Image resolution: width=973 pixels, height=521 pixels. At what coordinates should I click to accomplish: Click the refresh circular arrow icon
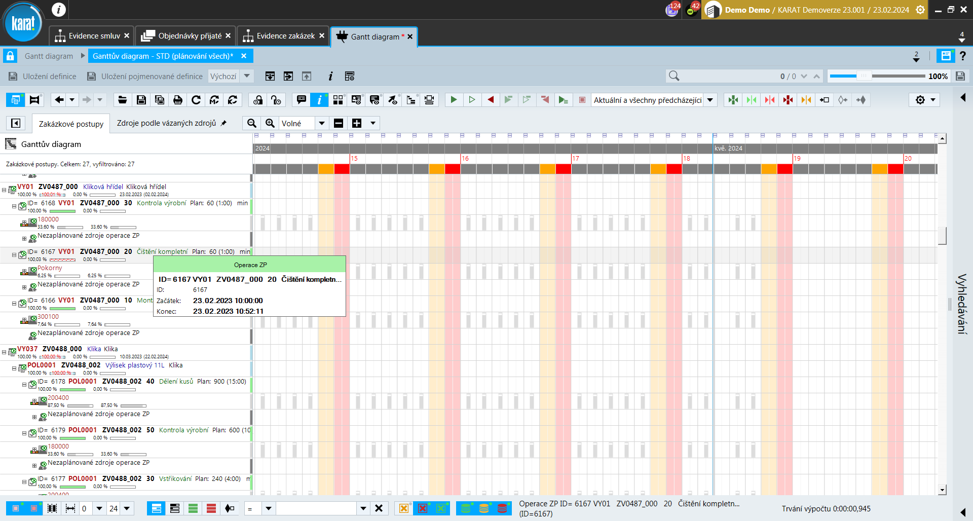click(x=196, y=100)
